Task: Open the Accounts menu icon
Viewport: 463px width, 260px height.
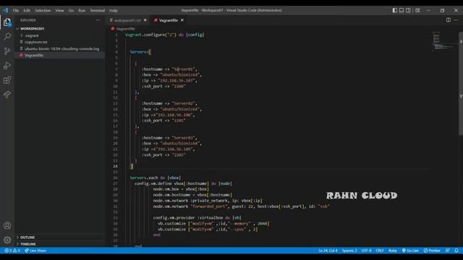Action: coord(7,225)
